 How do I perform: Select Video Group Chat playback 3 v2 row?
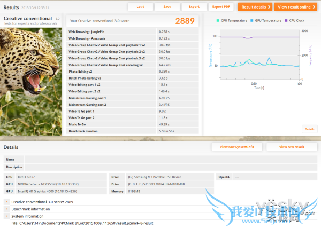point(133,58)
